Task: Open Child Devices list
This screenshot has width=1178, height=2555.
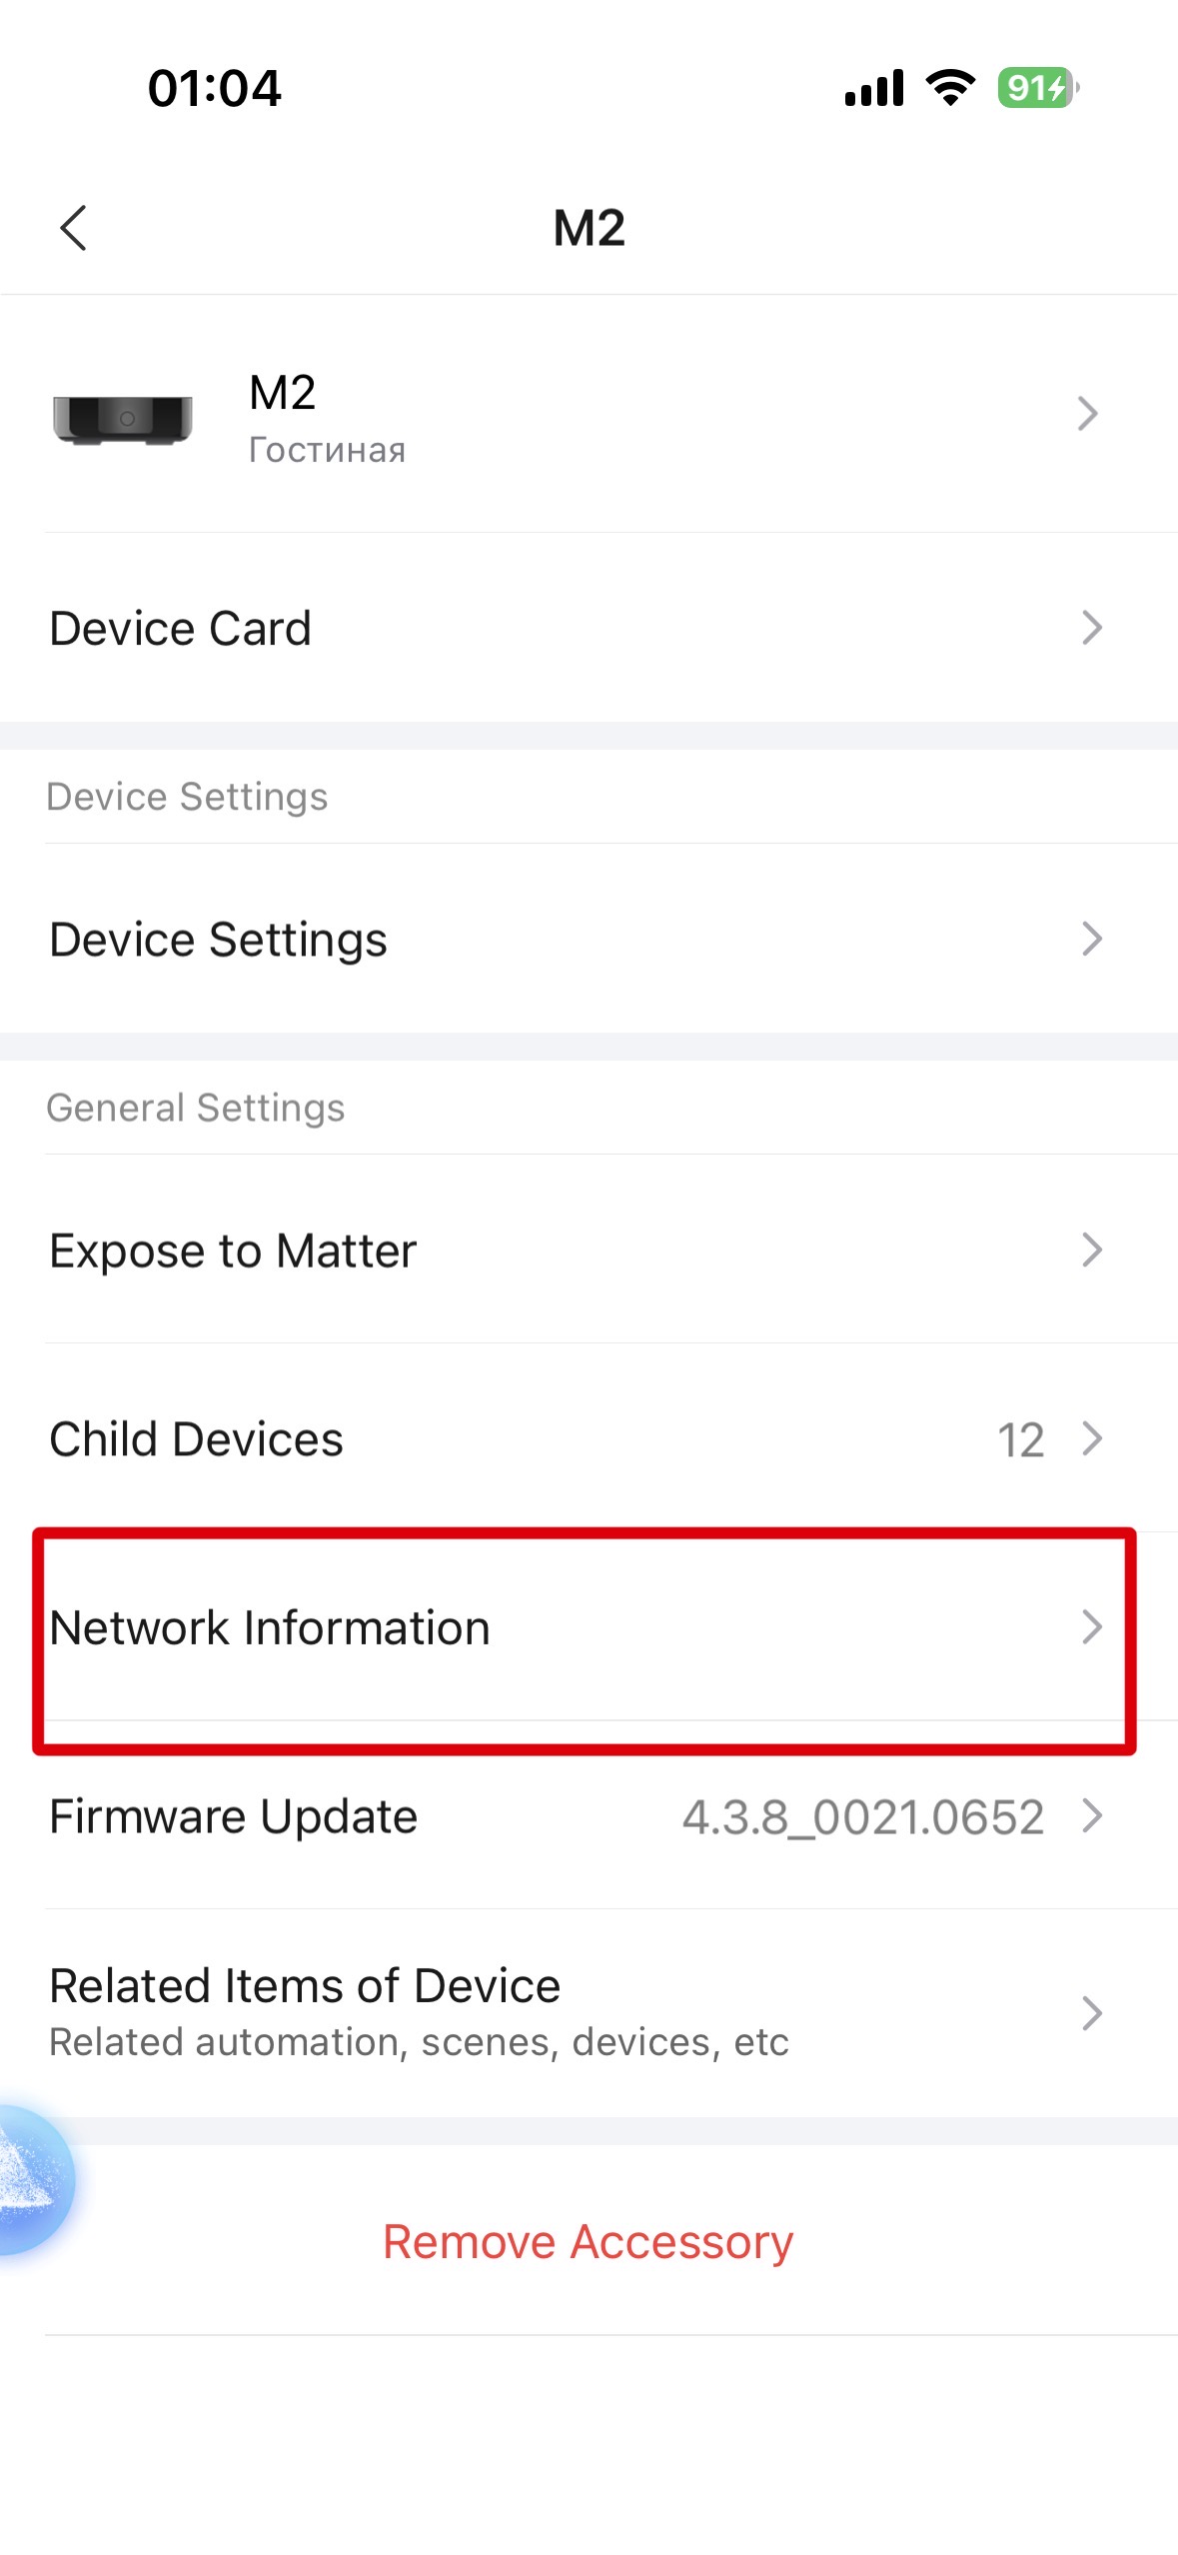Action: [x=197, y=1439]
